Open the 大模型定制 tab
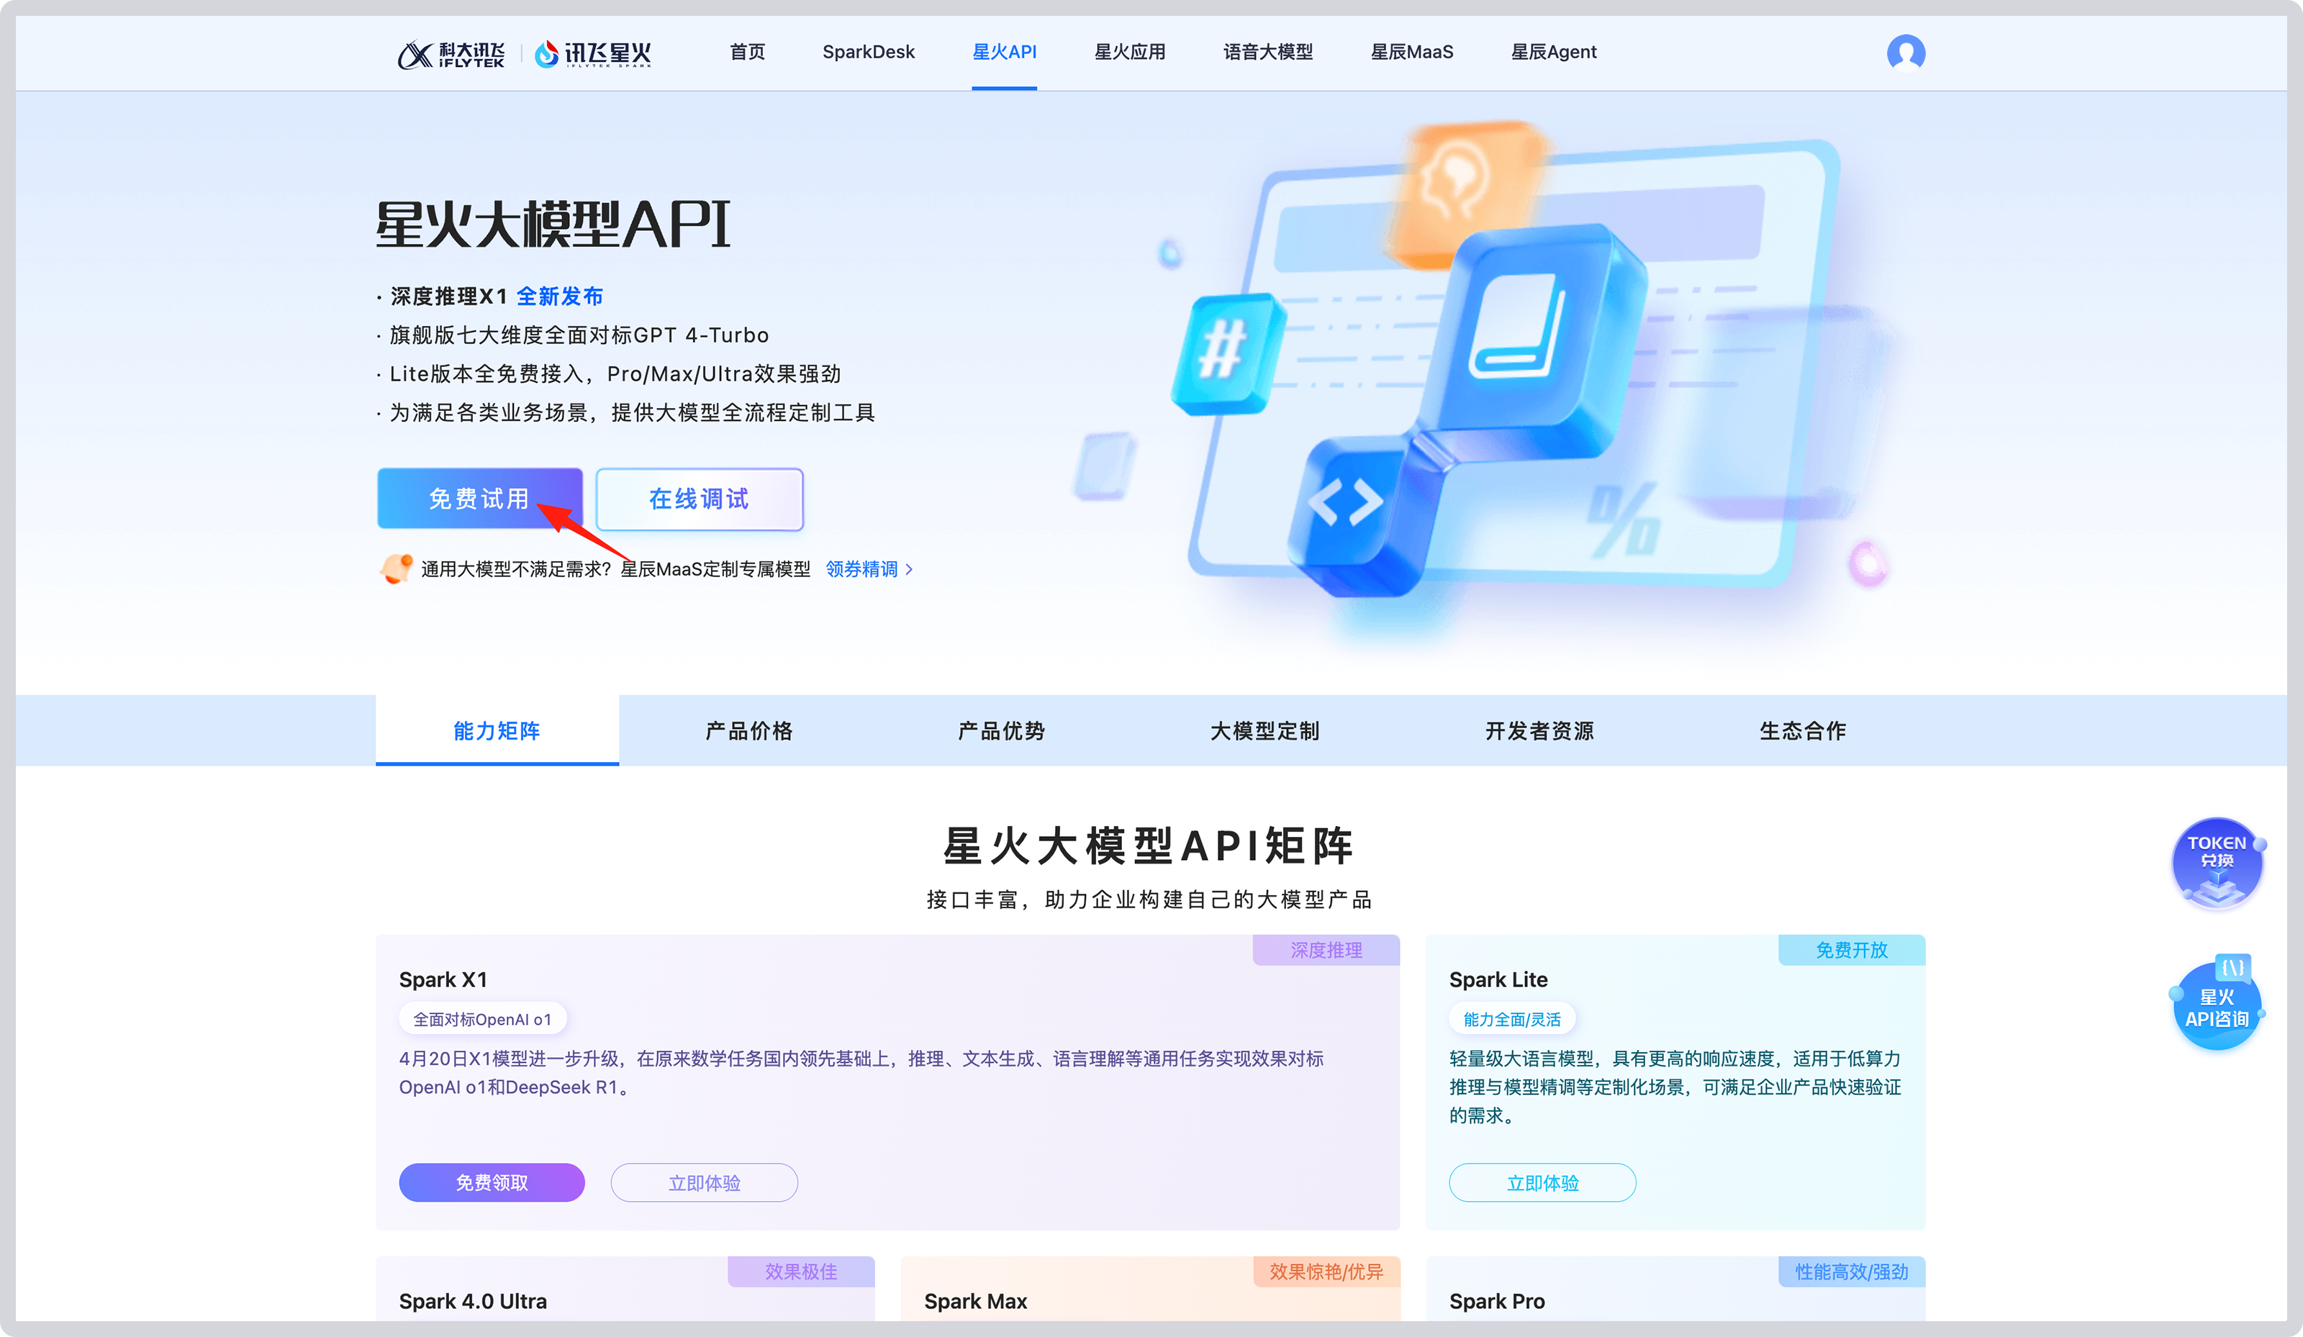The height and width of the screenshot is (1337, 2303). click(1263, 730)
